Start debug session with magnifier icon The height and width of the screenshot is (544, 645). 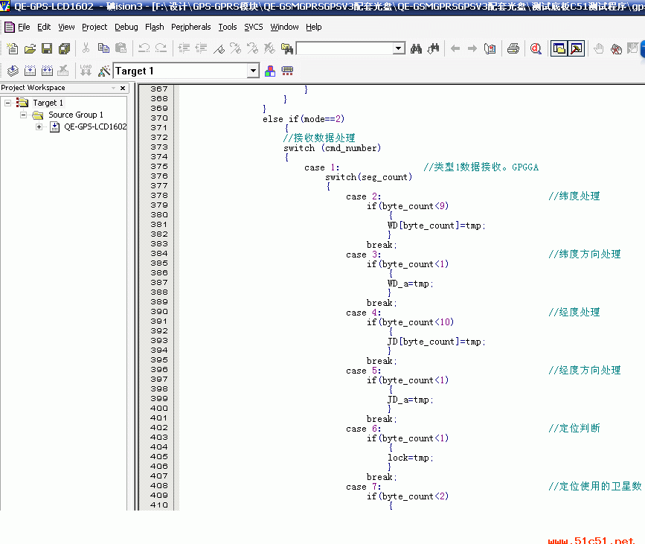click(x=536, y=48)
